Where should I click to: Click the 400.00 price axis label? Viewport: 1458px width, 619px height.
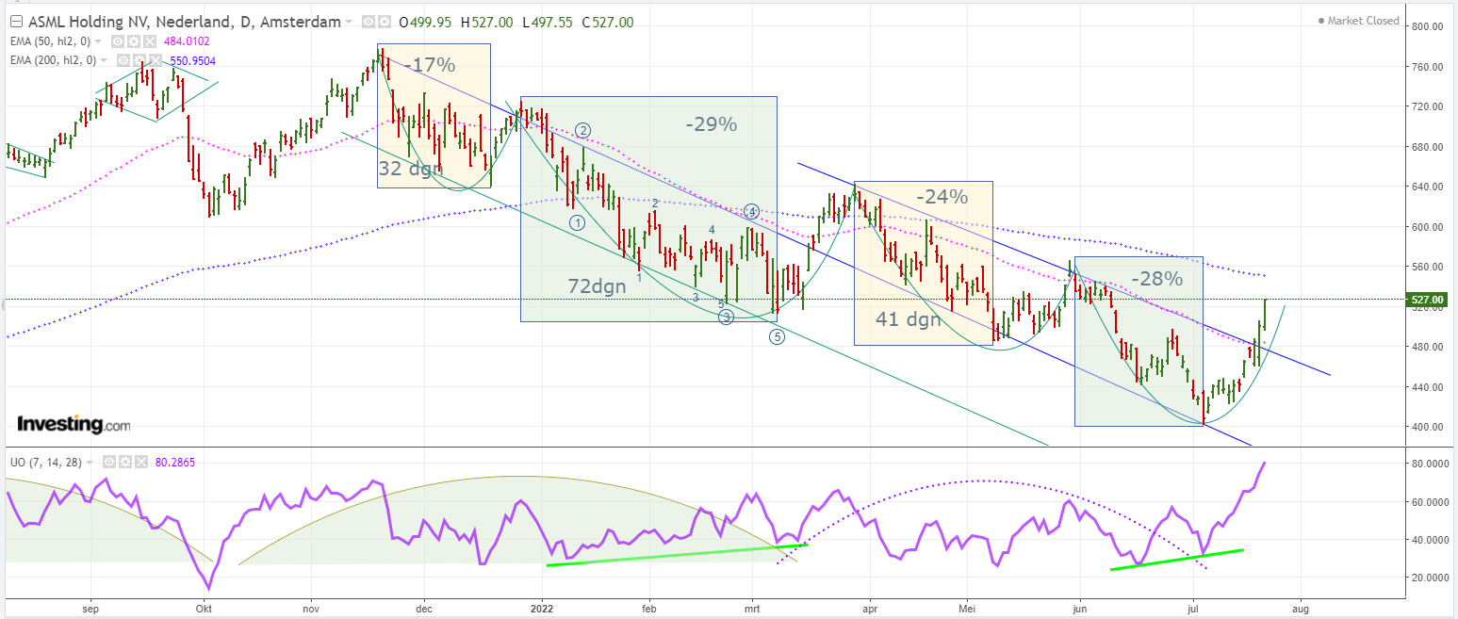point(1428,427)
